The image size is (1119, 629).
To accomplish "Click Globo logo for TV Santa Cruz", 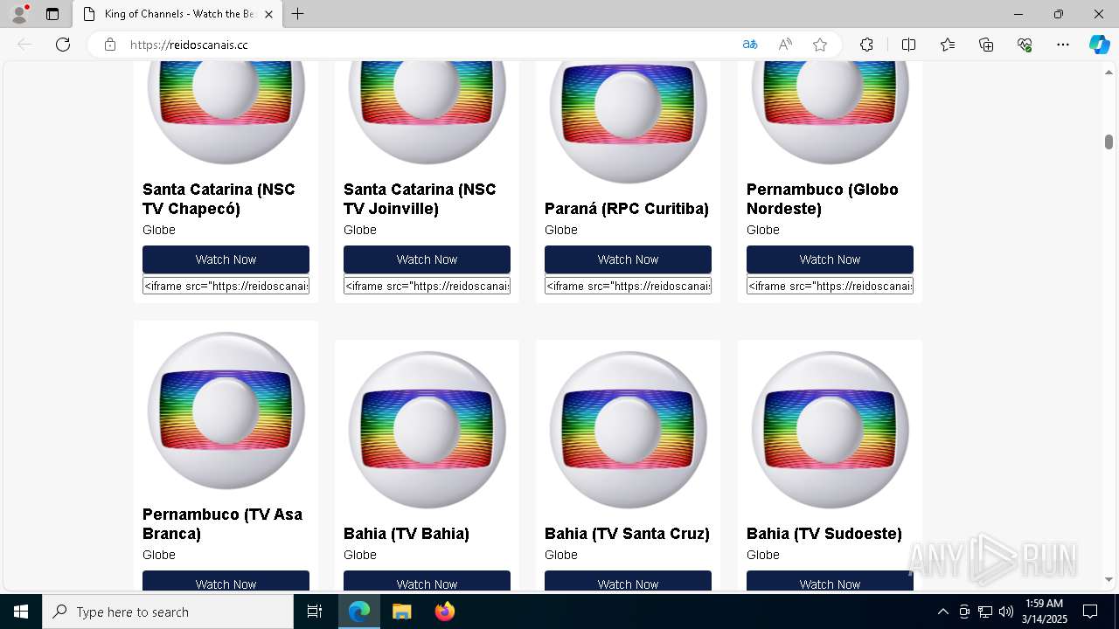I will point(628,430).
